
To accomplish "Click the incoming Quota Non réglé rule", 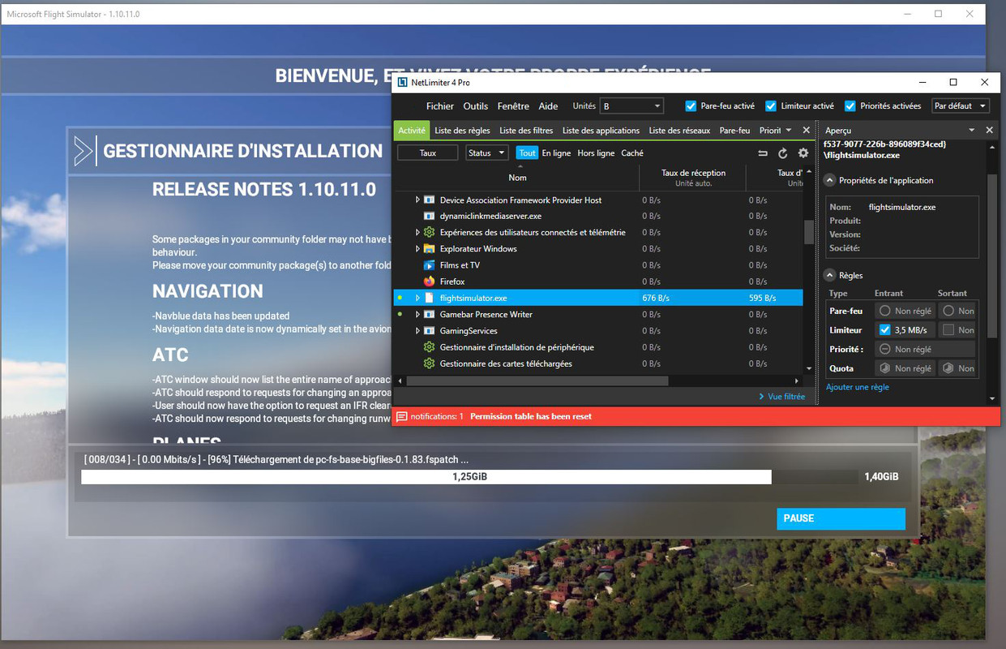I will point(905,368).
